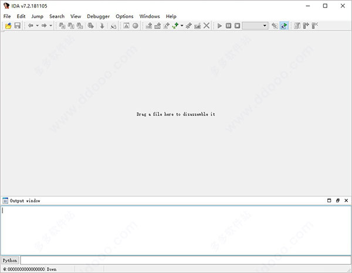Viewport: 352px width, 273px height.
Task: Click gray crossed-arrows icon before the X
Action: tap(188, 26)
